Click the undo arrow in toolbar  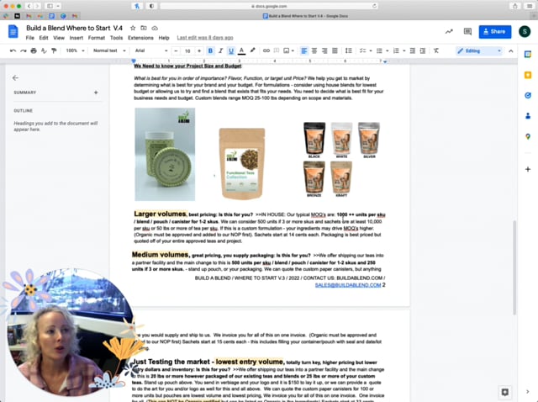(x=13, y=50)
